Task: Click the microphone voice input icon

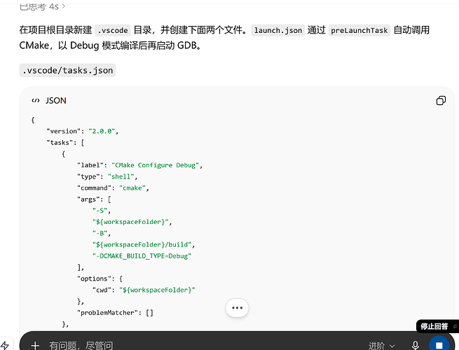Action: coord(415,345)
